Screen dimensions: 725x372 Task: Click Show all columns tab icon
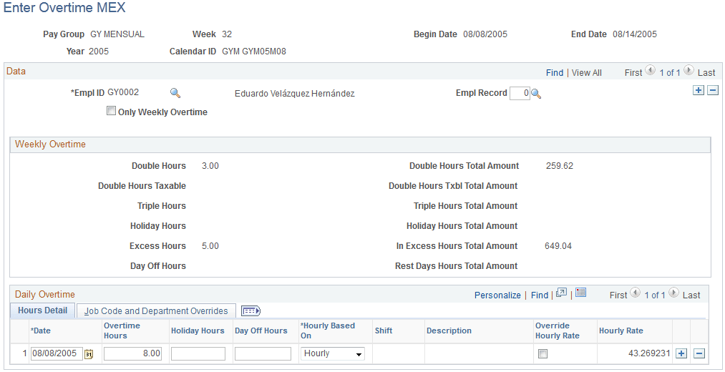click(x=251, y=311)
